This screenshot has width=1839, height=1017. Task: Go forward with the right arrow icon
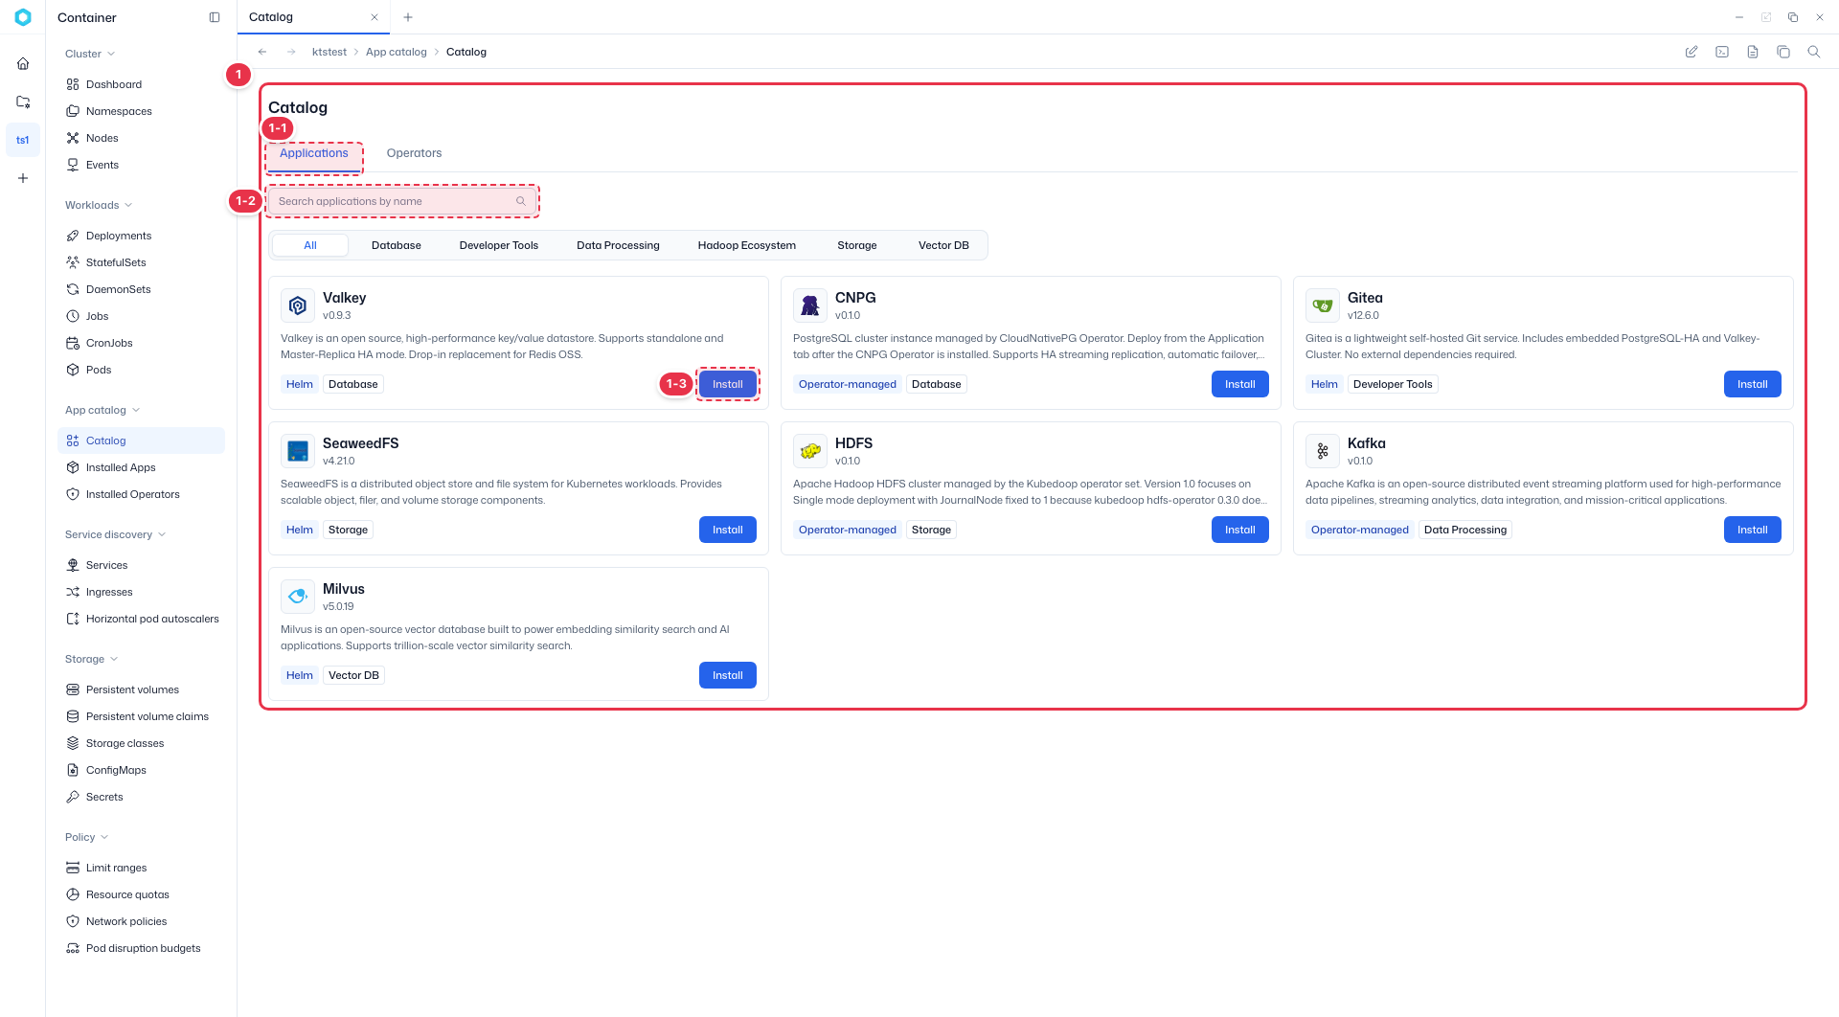[x=291, y=52]
